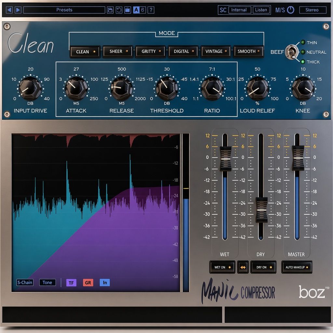Choose THIN beef setting

[x=309, y=43]
